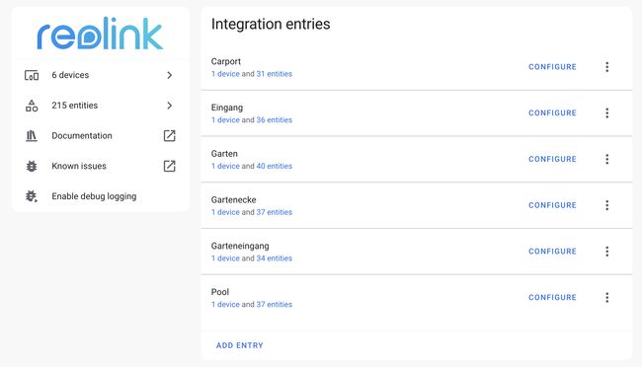Open external link icon for Documentation
The height and width of the screenshot is (367, 642).
170,136
